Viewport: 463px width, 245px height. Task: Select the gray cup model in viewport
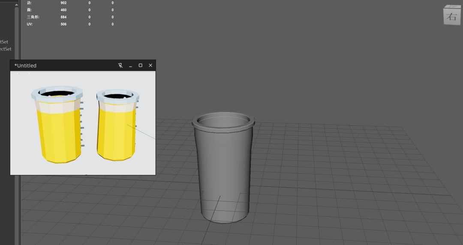223,168
